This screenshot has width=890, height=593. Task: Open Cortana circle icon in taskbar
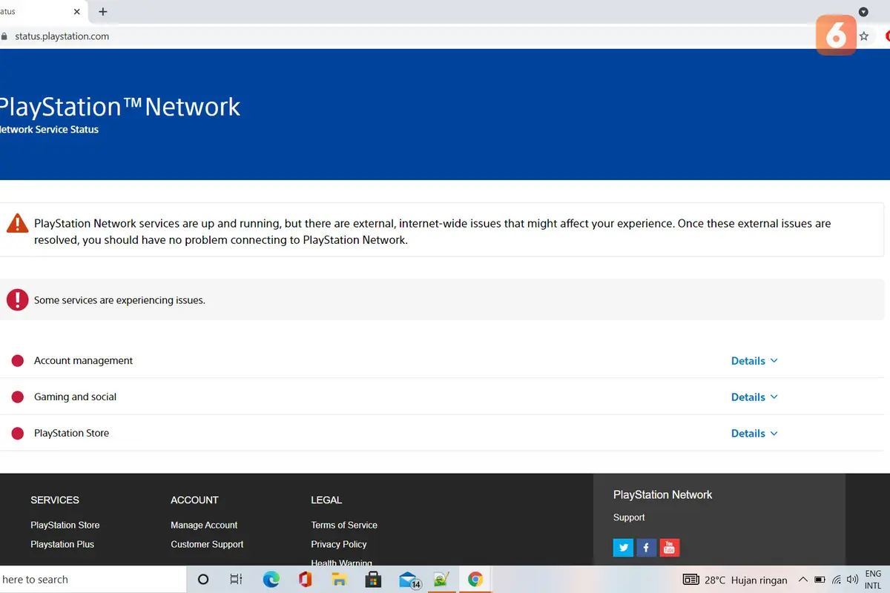point(203,580)
